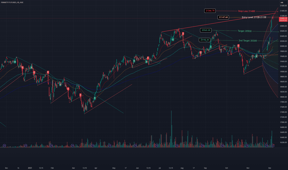Viewport: 288px width, 170px height.
Task: Click the rightmost Dec label on time axis
Action: point(270,168)
